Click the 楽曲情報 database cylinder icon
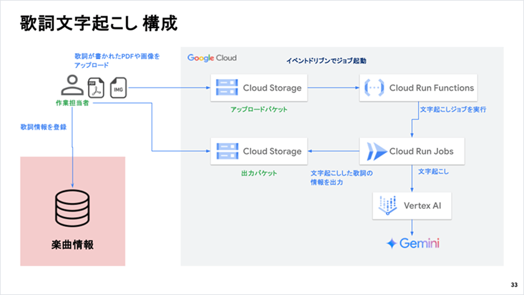524x295 pixels. 72,208
